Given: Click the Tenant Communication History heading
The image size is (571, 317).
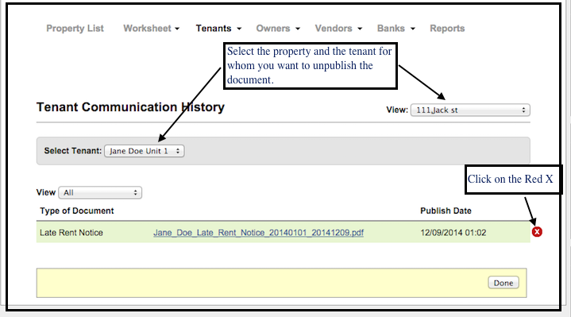Looking at the screenshot, I should point(130,107).
